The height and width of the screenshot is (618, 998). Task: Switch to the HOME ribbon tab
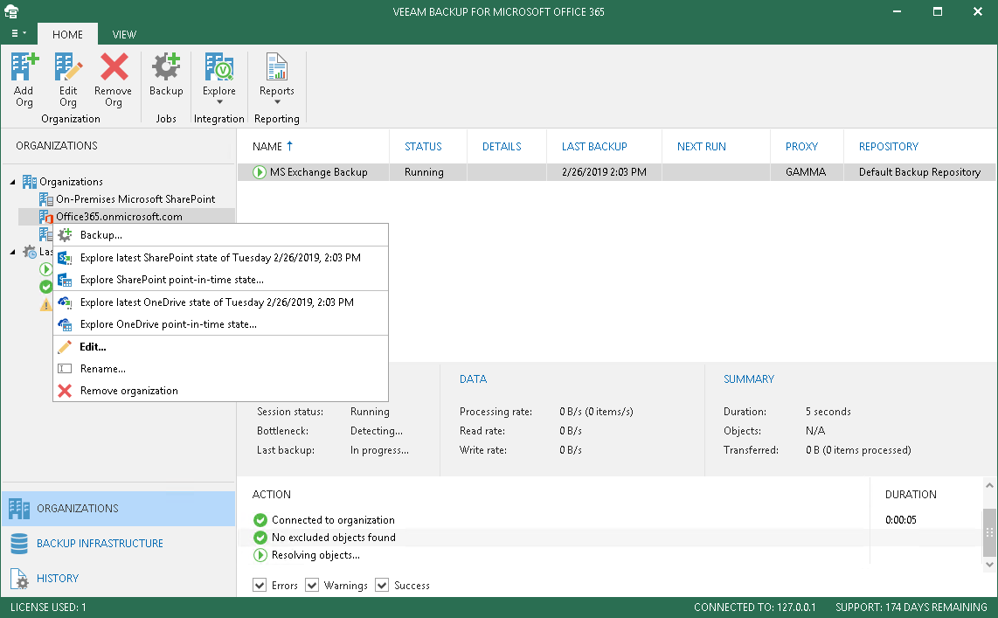coord(67,34)
